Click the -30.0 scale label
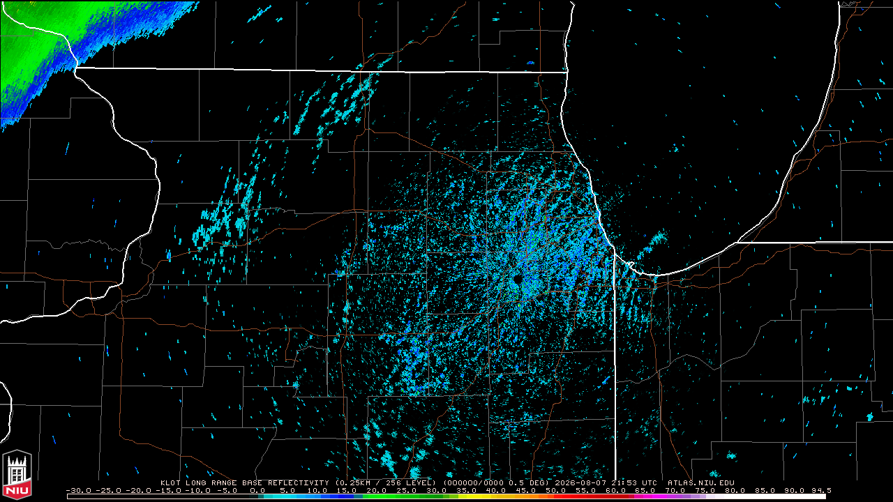The width and height of the screenshot is (893, 502). pos(79,490)
